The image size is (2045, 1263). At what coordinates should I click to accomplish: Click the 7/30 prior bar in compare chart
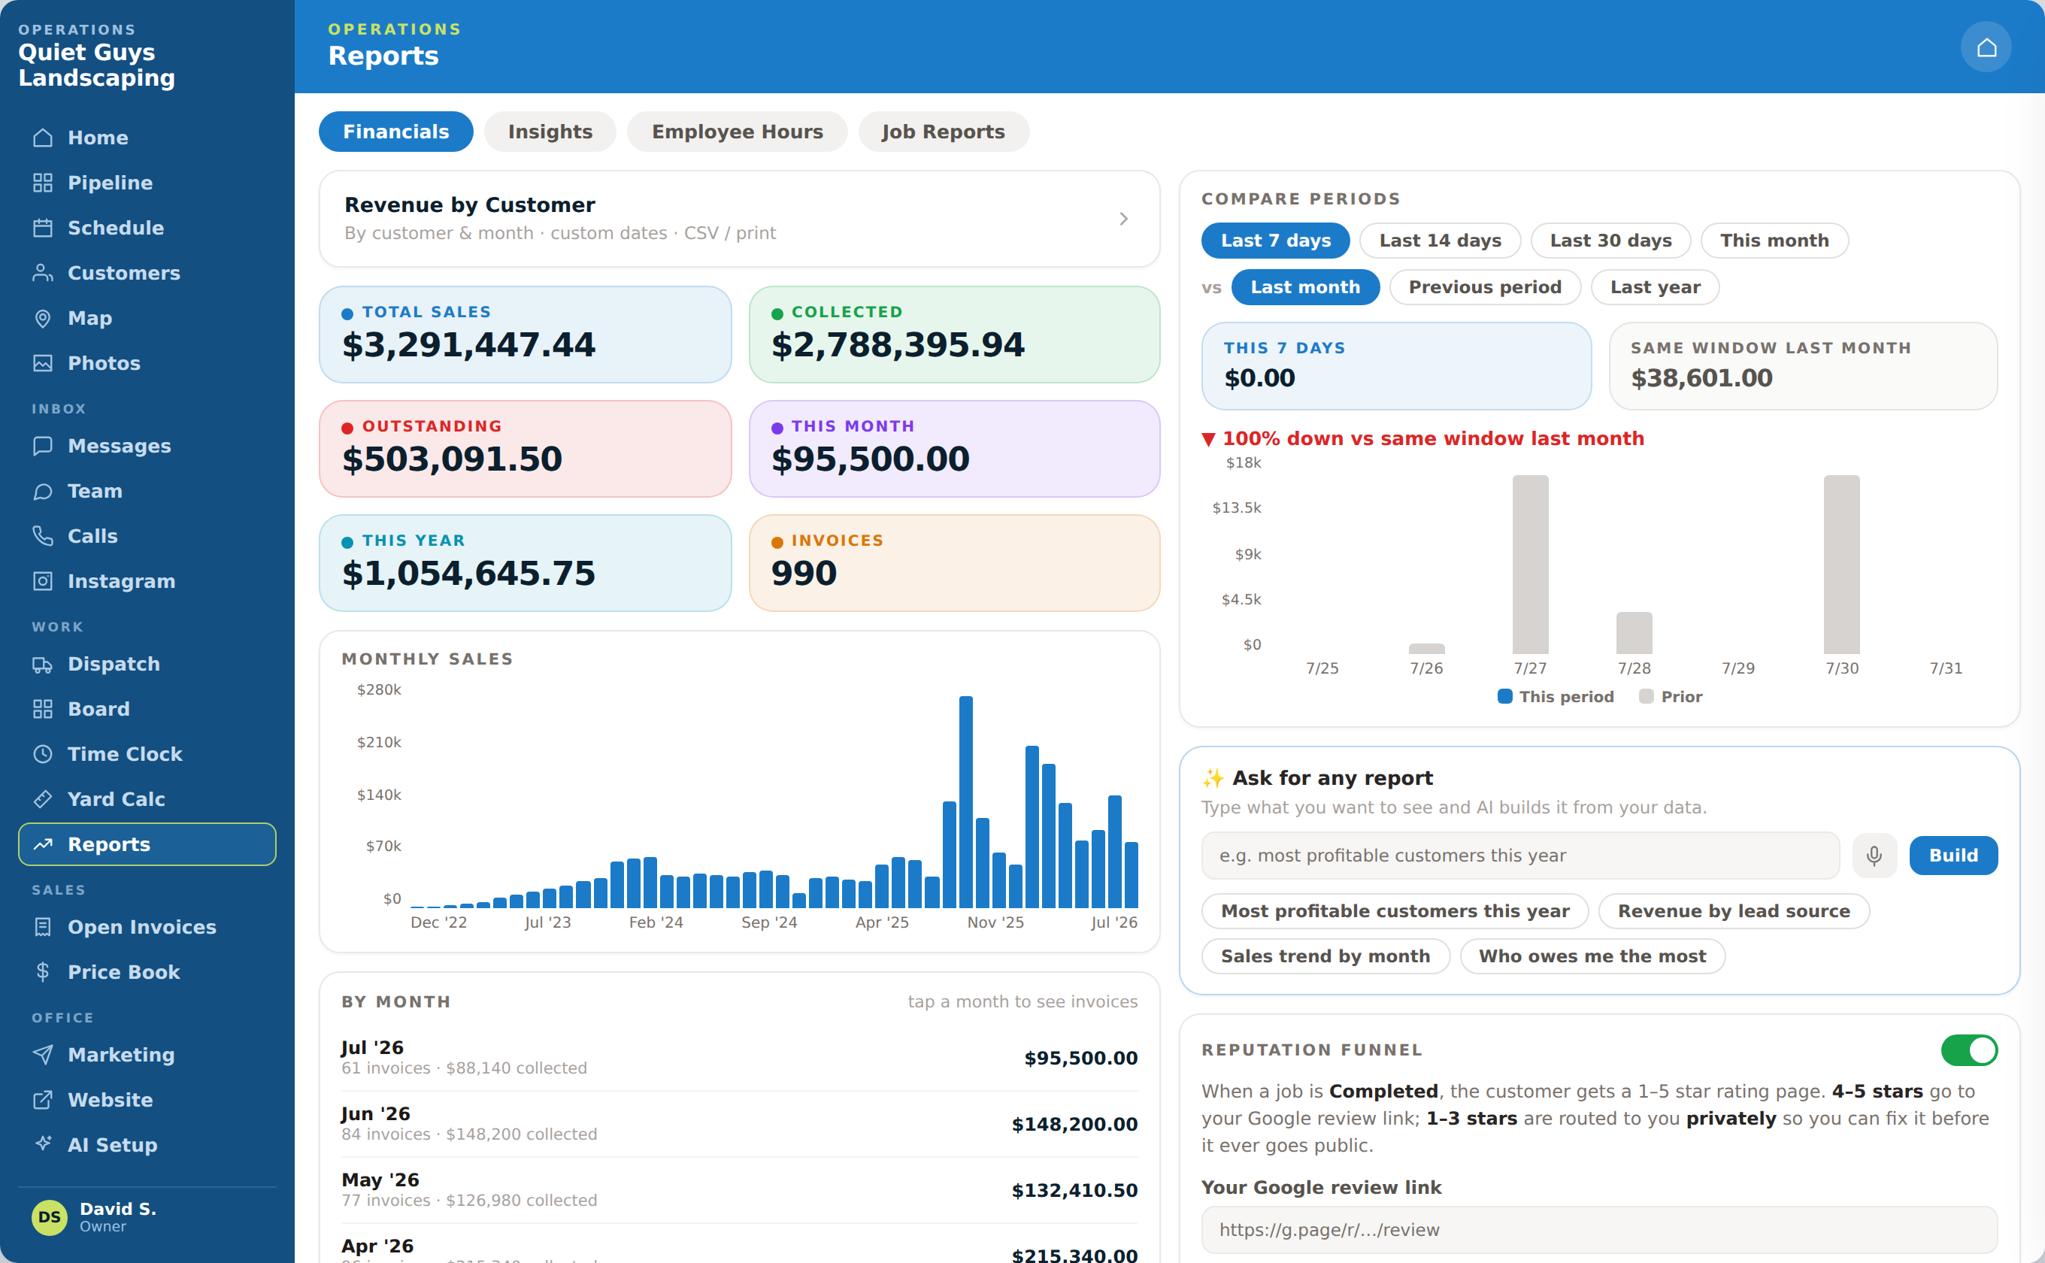[x=1842, y=565]
